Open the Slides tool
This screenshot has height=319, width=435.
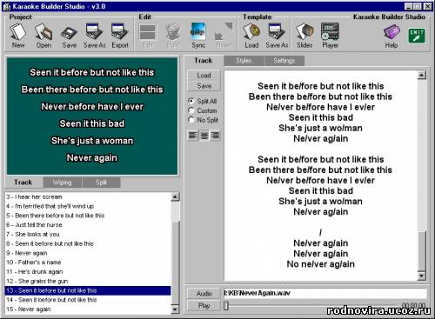click(304, 36)
